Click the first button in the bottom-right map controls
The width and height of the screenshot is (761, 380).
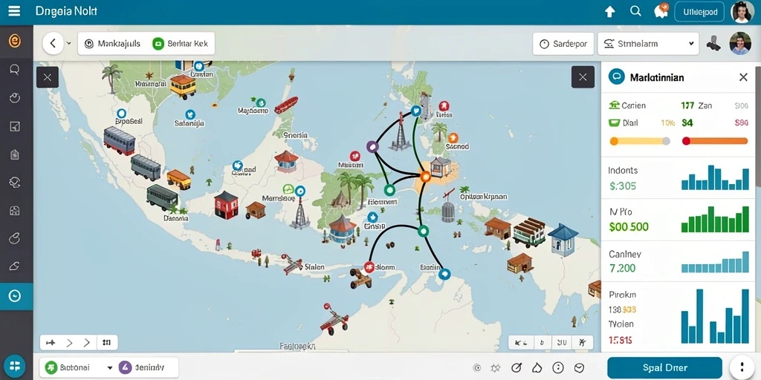(521, 343)
